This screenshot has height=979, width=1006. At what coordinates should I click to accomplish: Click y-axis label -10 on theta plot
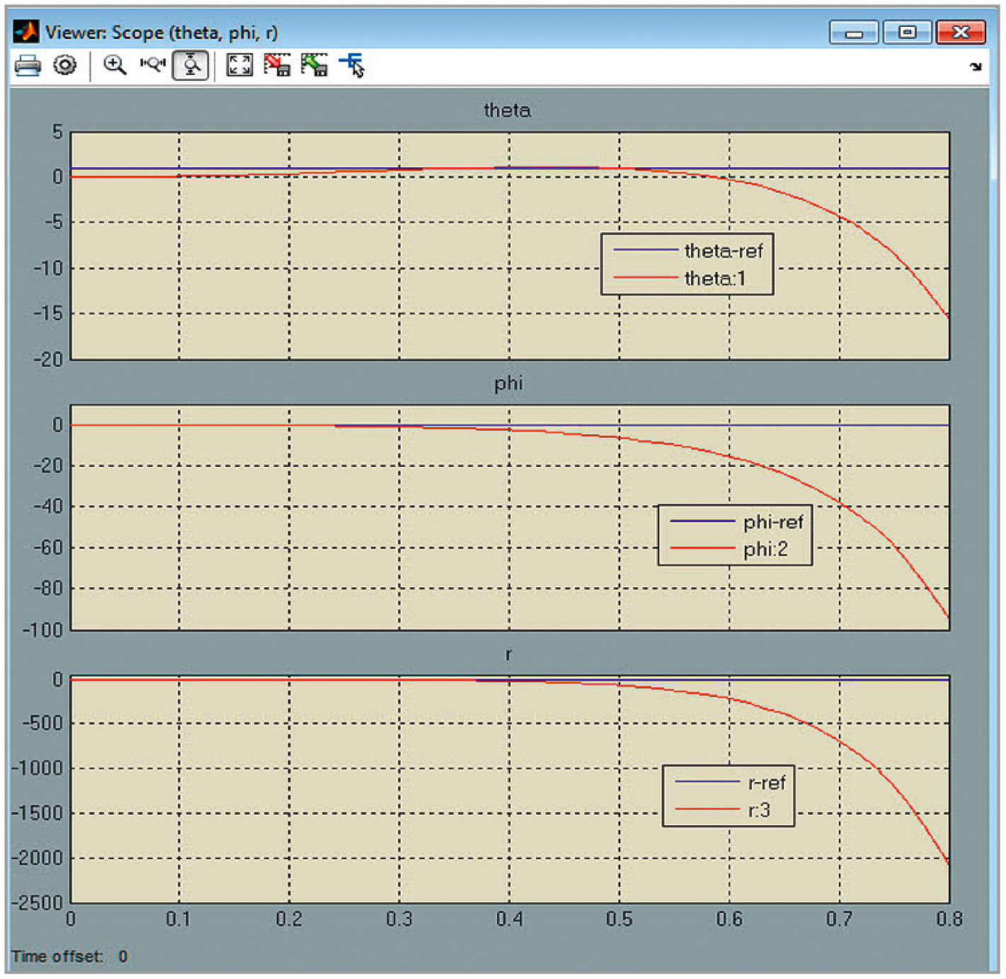coord(48,268)
